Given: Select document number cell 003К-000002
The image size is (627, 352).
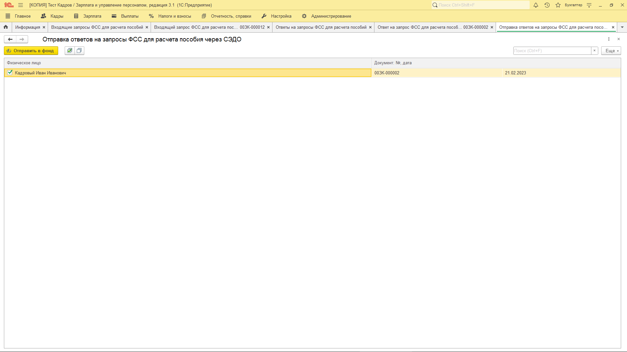Looking at the screenshot, I should pos(437,73).
